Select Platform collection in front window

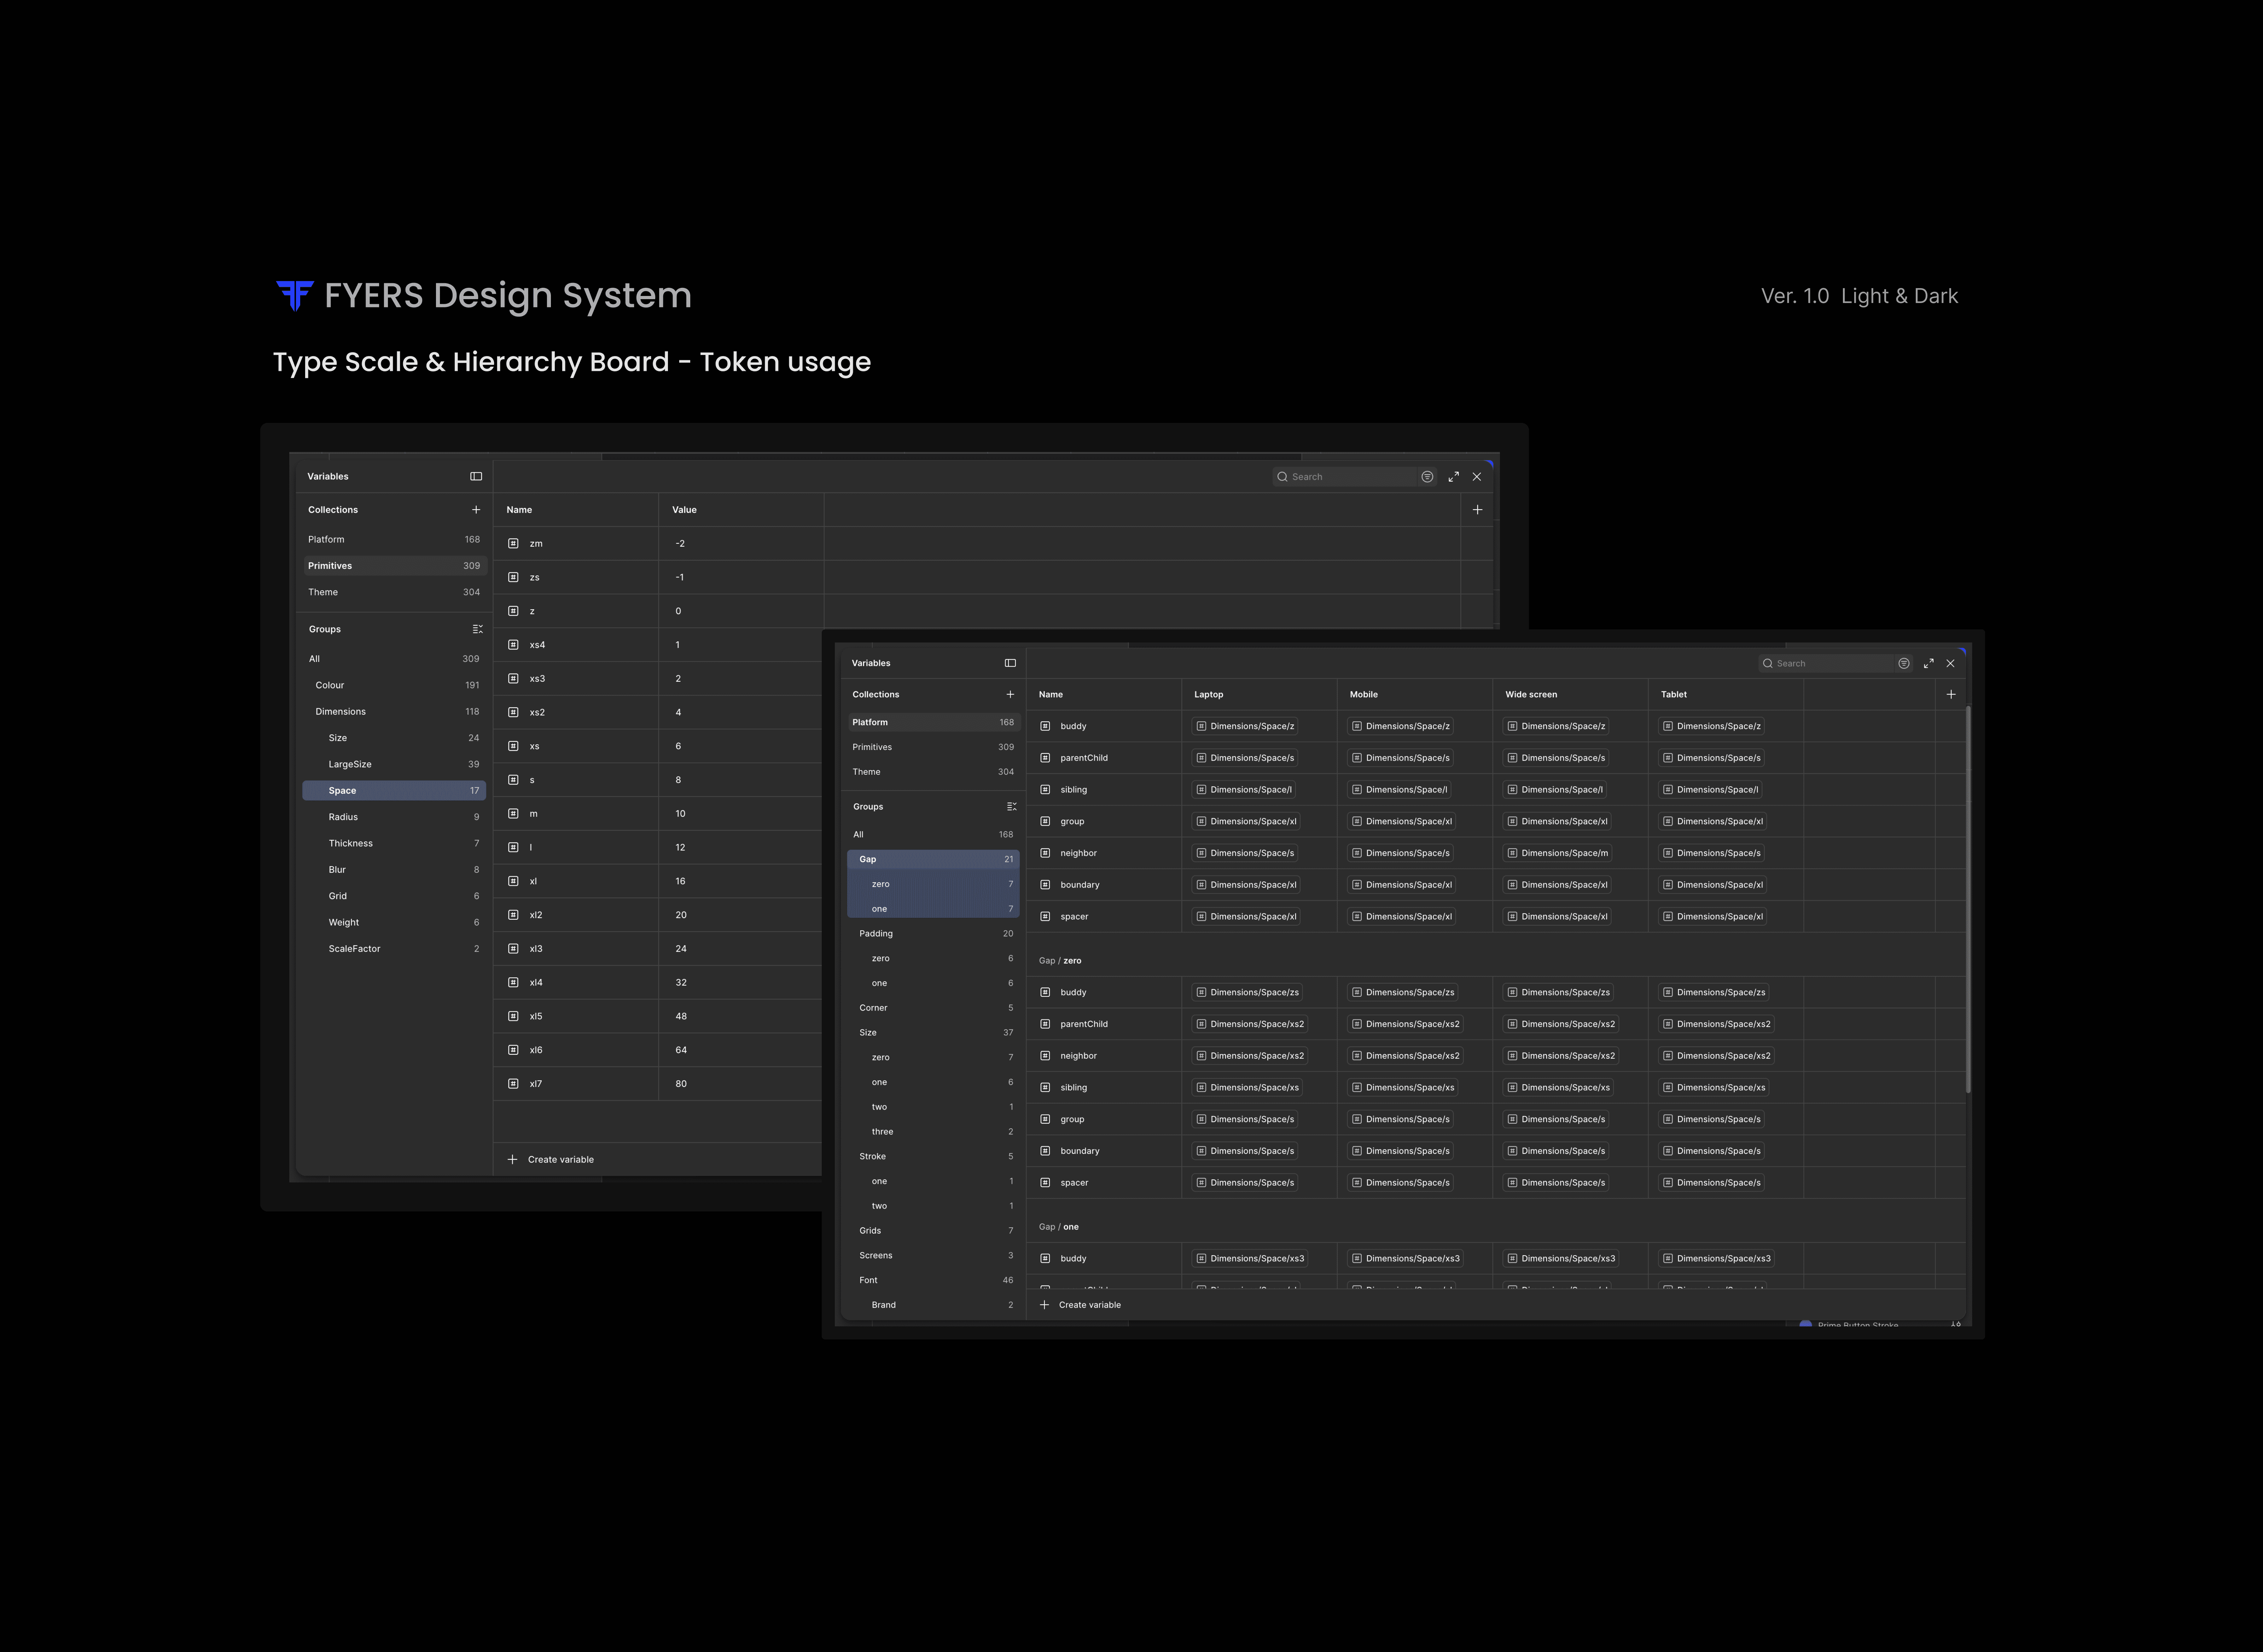pyautogui.click(x=933, y=722)
